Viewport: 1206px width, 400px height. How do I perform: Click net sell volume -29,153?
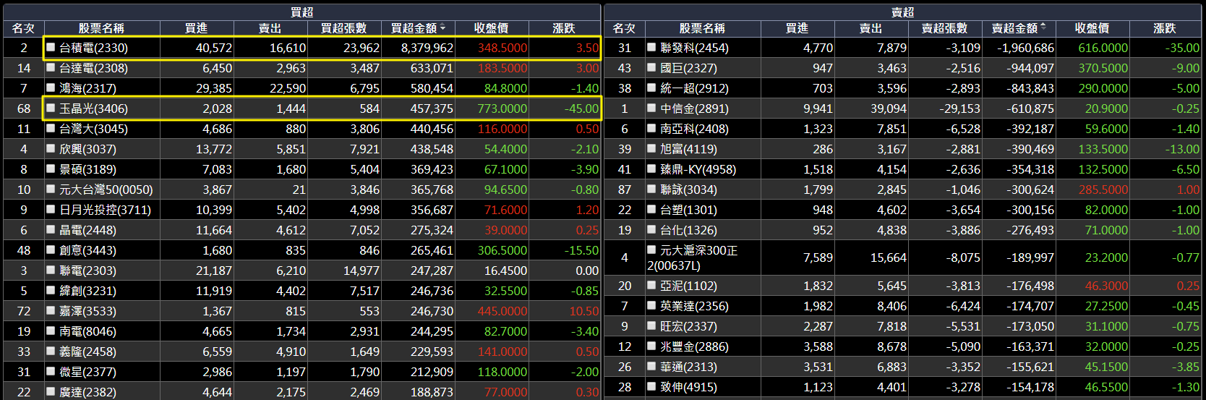coord(960,108)
